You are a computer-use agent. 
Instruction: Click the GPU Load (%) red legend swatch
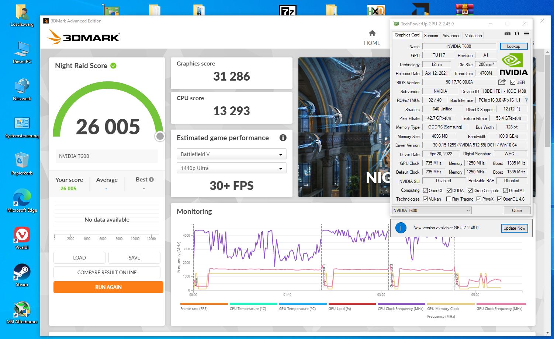(352, 304)
